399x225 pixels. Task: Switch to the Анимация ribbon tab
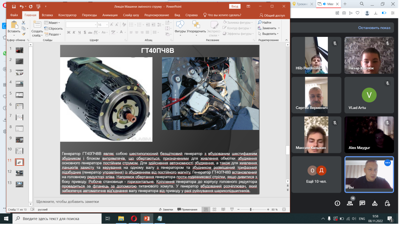click(110, 15)
